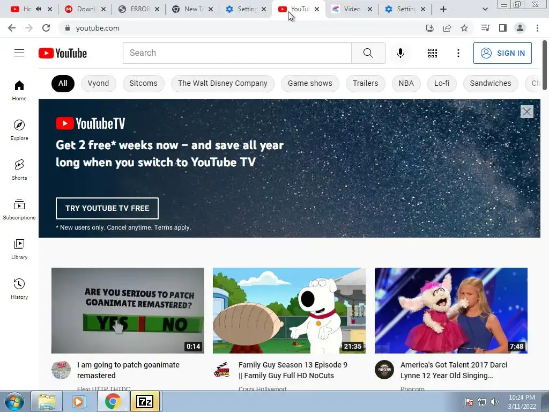
Task: Open the goanimate patch video thumbnail
Action: (128, 311)
